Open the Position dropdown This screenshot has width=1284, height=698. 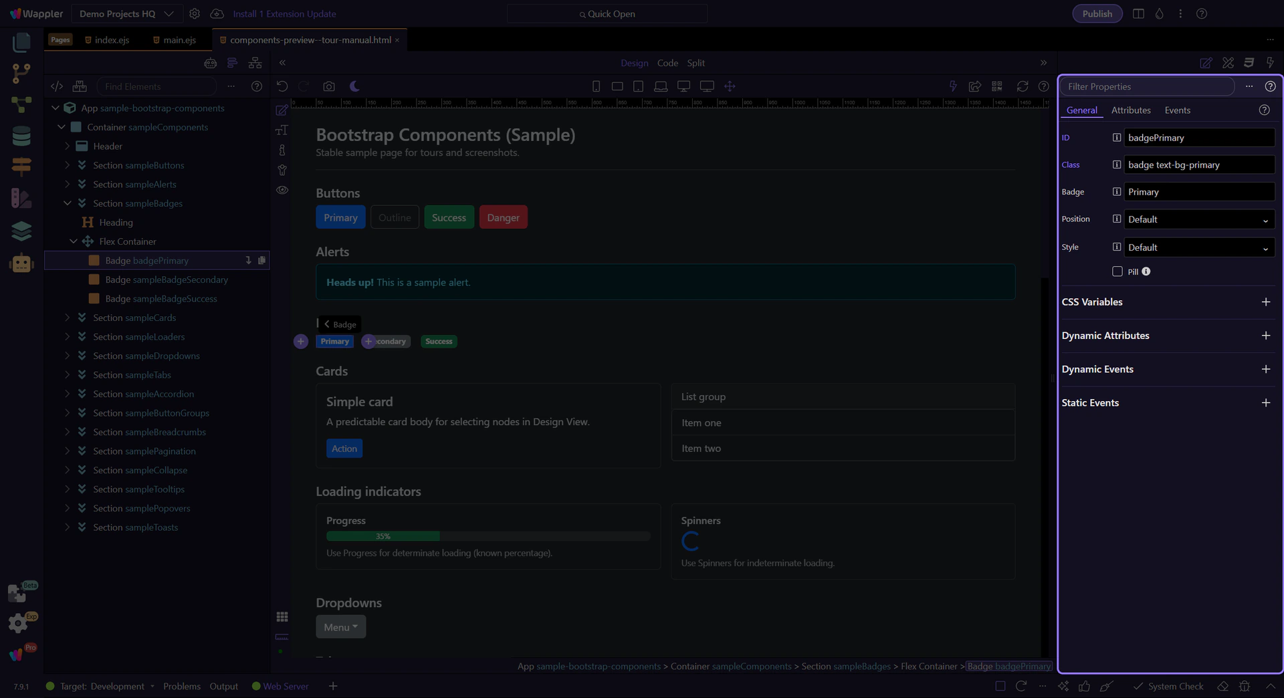coord(1199,219)
